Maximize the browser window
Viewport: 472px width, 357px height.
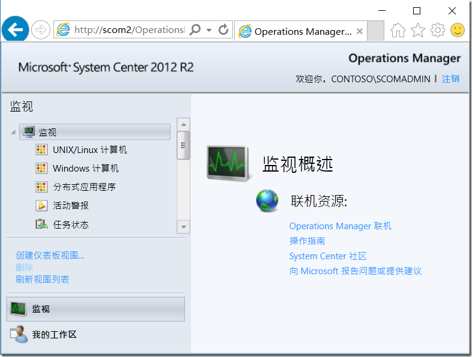pyautogui.click(x=417, y=11)
